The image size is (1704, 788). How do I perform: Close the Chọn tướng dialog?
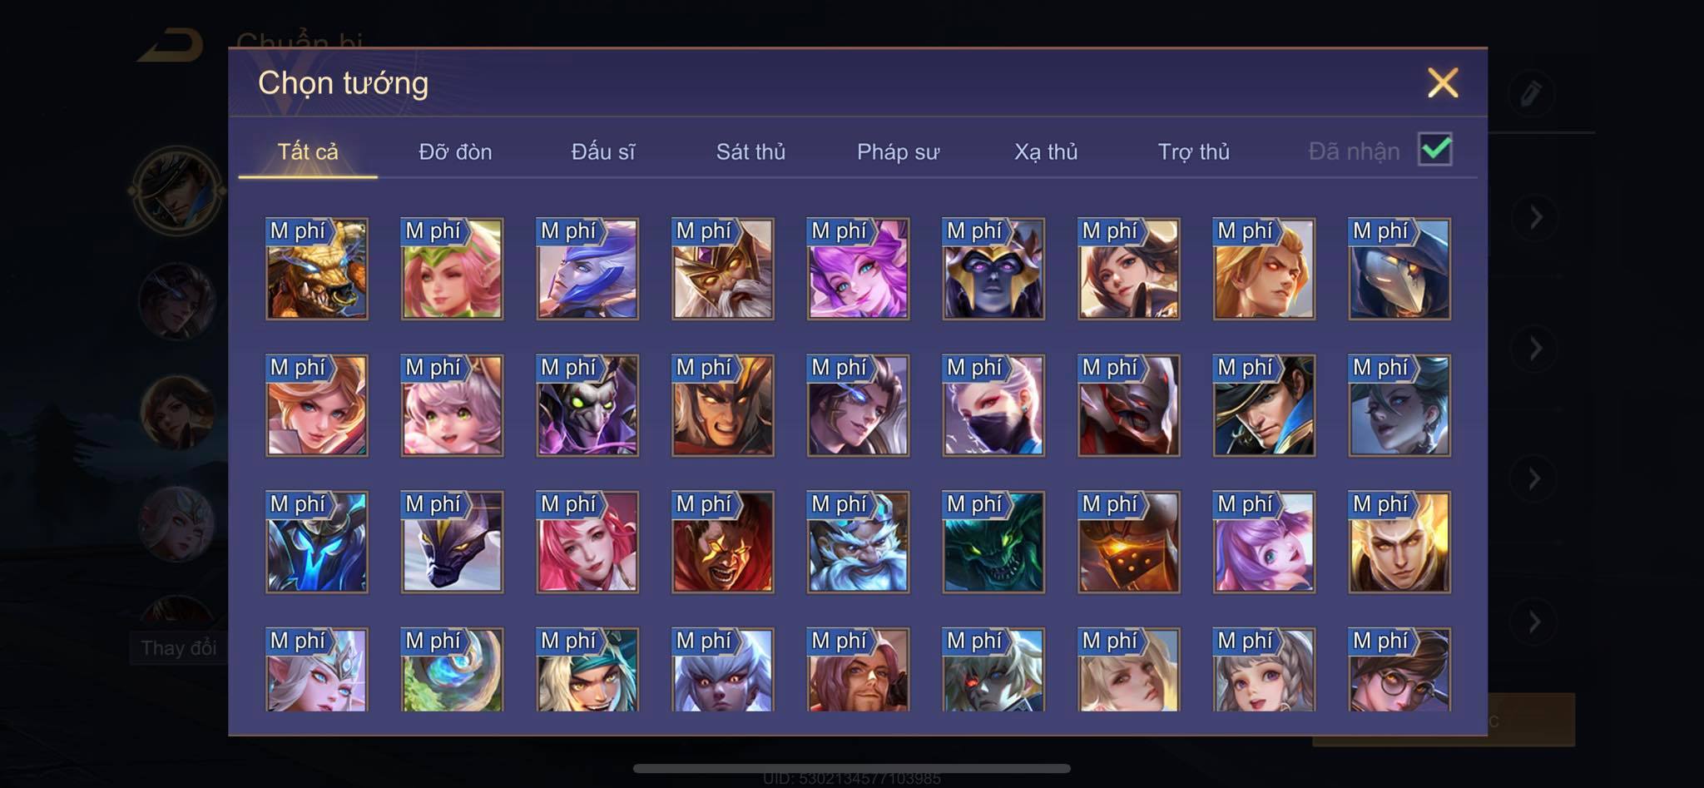point(1443,82)
